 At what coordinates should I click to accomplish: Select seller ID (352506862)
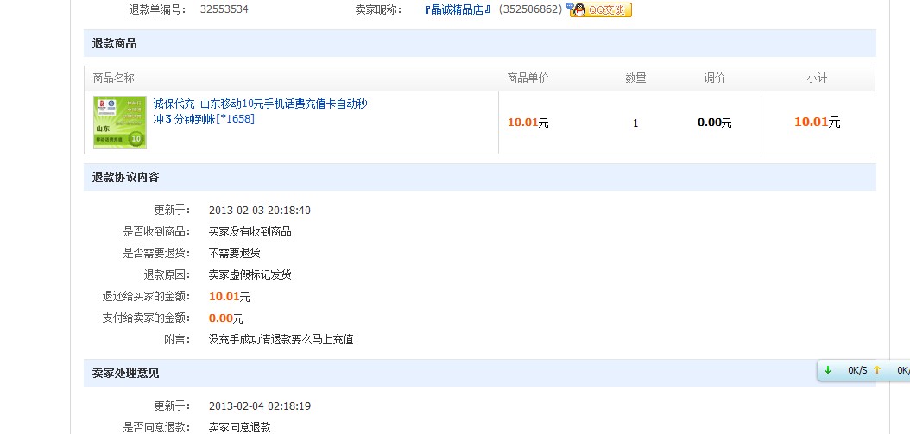530,9
